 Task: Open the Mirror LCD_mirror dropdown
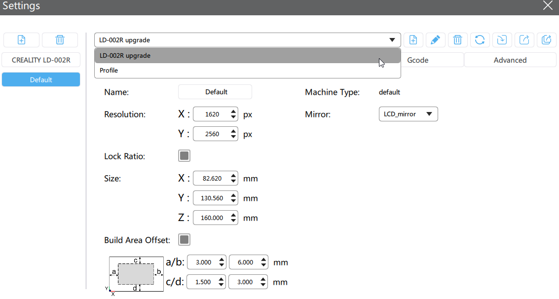[x=408, y=114]
